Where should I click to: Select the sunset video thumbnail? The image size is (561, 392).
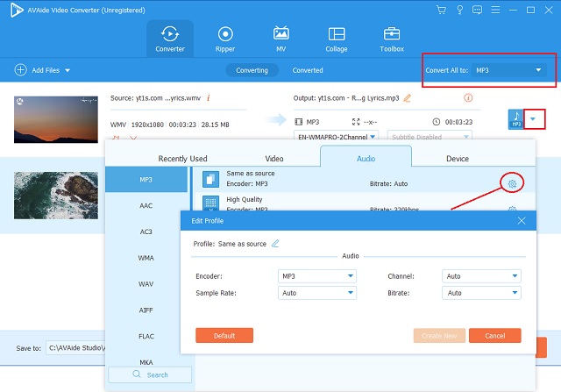coord(56,119)
